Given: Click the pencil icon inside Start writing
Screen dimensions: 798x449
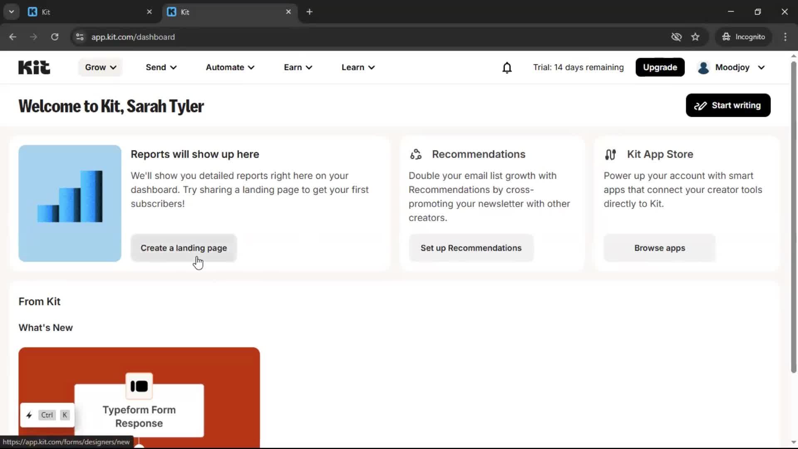Looking at the screenshot, I should point(701,105).
